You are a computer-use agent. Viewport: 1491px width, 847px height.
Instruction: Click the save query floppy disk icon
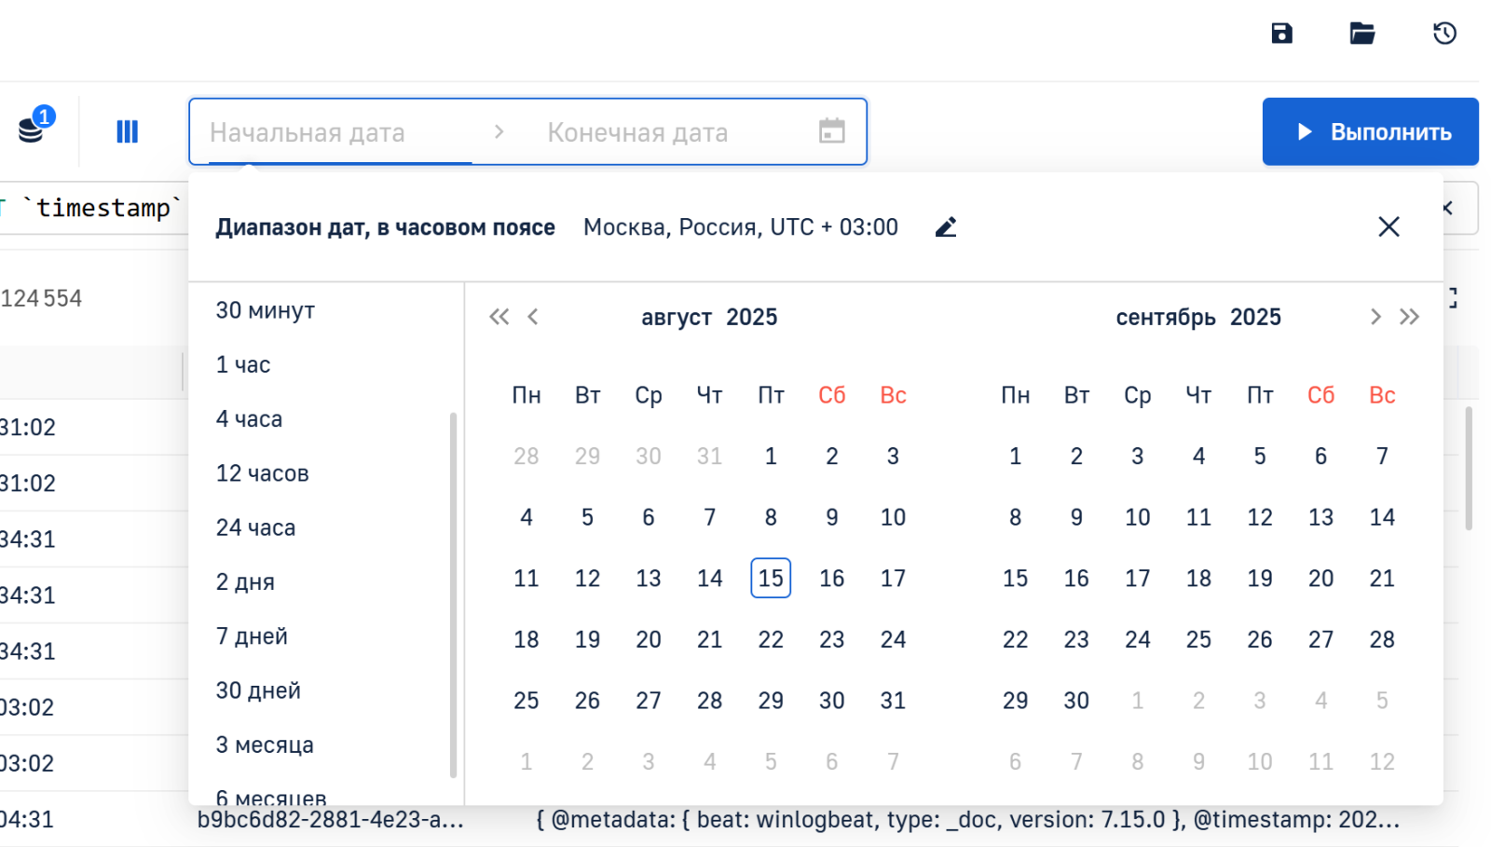pyautogui.click(x=1281, y=34)
